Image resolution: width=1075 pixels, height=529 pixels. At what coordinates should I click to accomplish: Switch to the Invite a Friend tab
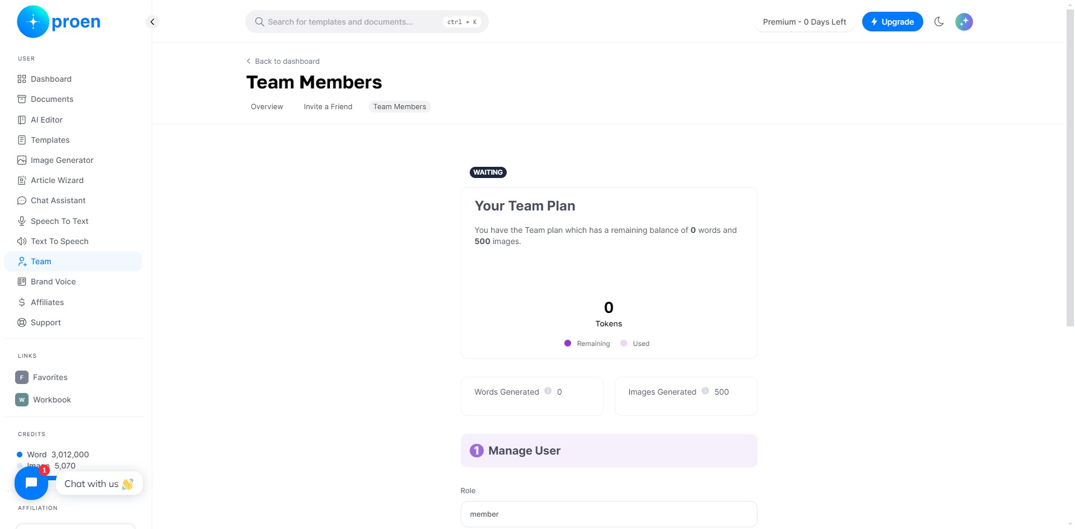tap(328, 107)
